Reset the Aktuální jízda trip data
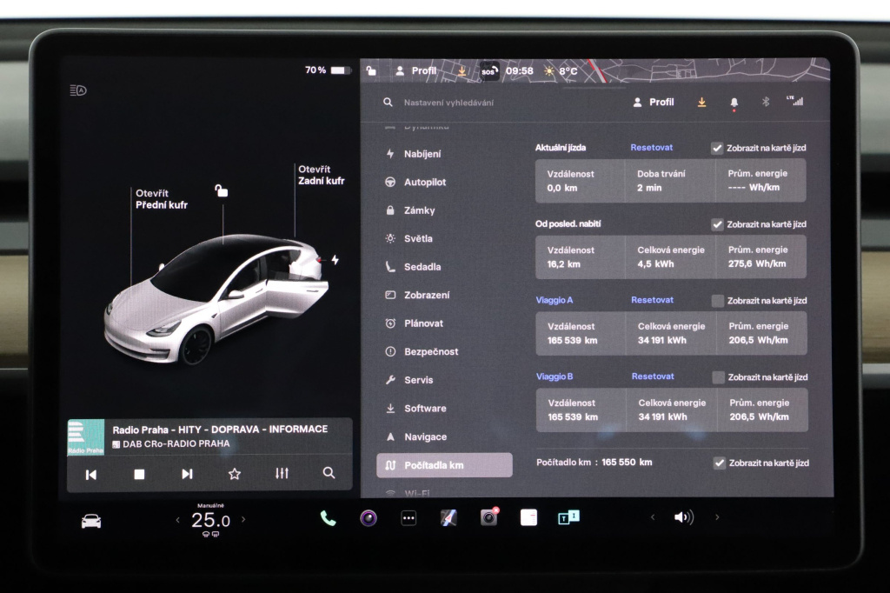The image size is (890, 593). pyautogui.click(x=651, y=147)
